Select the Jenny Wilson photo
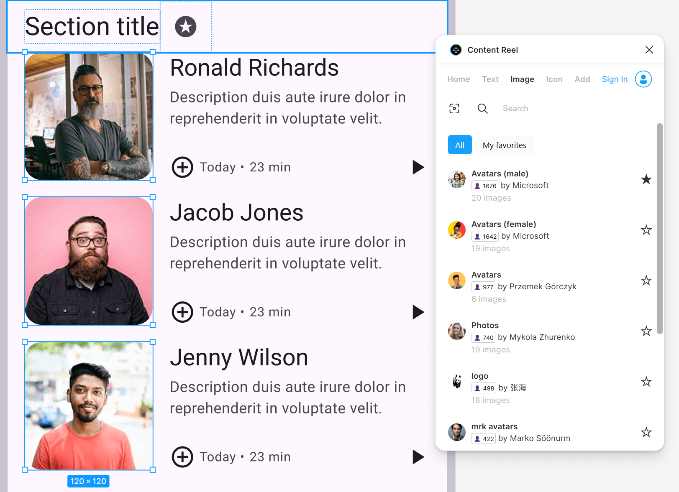Image resolution: width=679 pixels, height=492 pixels. 89,406
